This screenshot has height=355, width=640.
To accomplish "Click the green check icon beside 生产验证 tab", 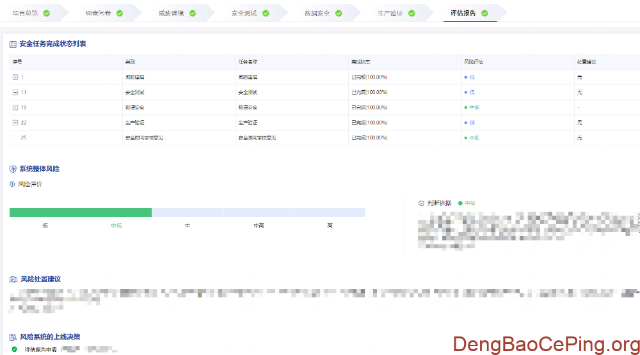I will click(x=412, y=13).
